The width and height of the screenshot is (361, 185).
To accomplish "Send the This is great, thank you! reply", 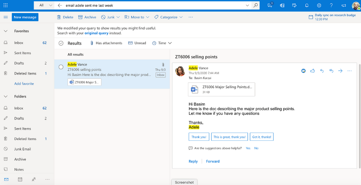I will [x=229, y=137].
